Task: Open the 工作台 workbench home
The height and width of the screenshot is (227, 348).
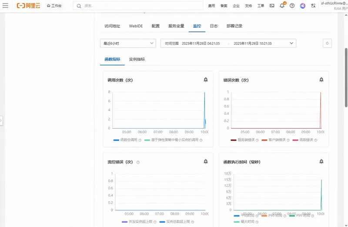Action: pos(54,6)
